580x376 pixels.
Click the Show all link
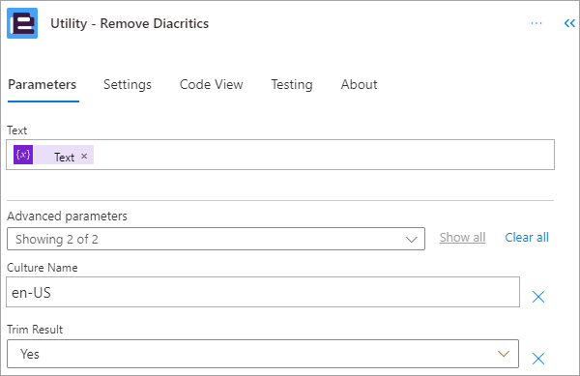click(x=462, y=238)
